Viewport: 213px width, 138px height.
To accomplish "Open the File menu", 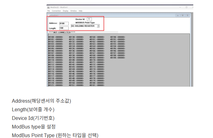I will pyautogui.click(x=49, y=11).
